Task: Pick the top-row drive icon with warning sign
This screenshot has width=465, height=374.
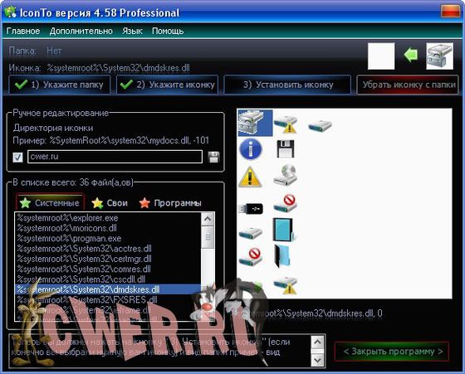Action: pos(286,124)
